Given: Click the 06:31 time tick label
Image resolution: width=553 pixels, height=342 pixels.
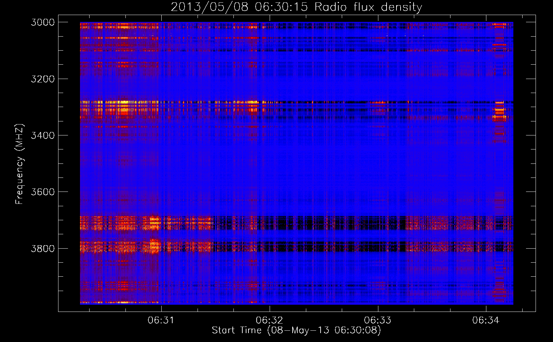Looking at the screenshot, I should pyautogui.click(x=161, y=320).
